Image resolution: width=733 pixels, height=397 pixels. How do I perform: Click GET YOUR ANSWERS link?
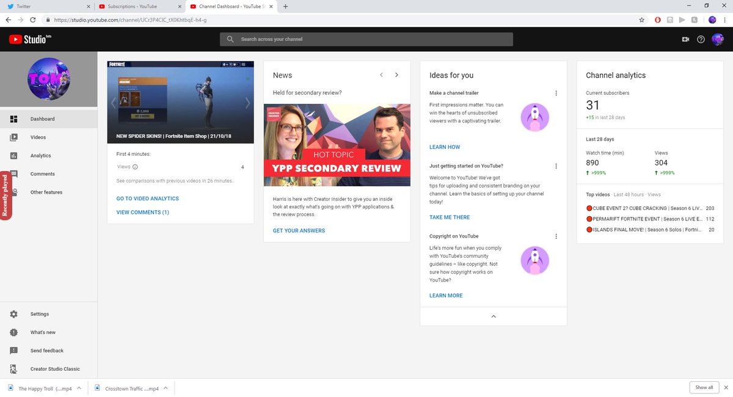(299, 231)
